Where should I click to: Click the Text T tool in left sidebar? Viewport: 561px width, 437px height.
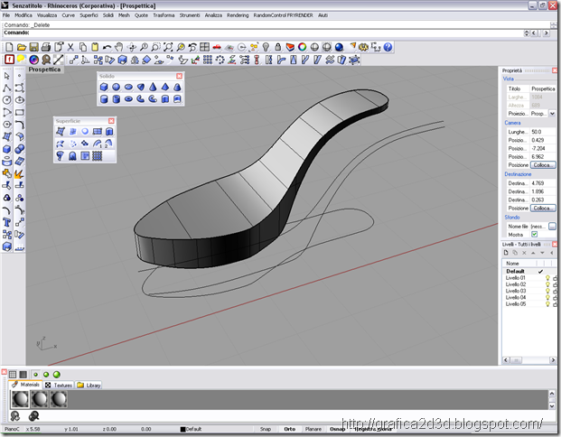(7, 222)
